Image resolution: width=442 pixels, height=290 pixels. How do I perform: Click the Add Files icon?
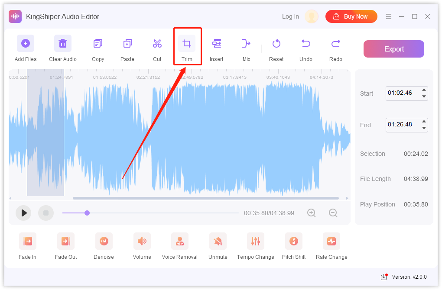(x=26, y=43)
